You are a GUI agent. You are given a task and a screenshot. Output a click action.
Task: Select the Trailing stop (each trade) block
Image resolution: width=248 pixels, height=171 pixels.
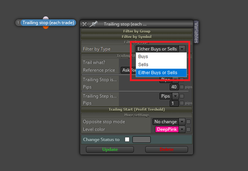pos(48,23)
